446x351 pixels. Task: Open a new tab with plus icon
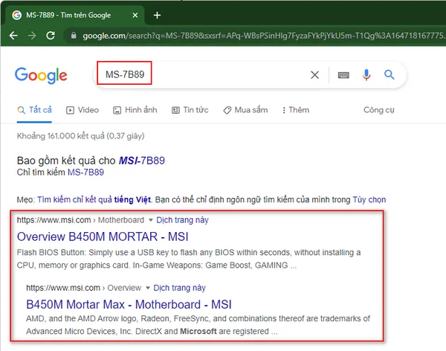(x=157, y=15)
